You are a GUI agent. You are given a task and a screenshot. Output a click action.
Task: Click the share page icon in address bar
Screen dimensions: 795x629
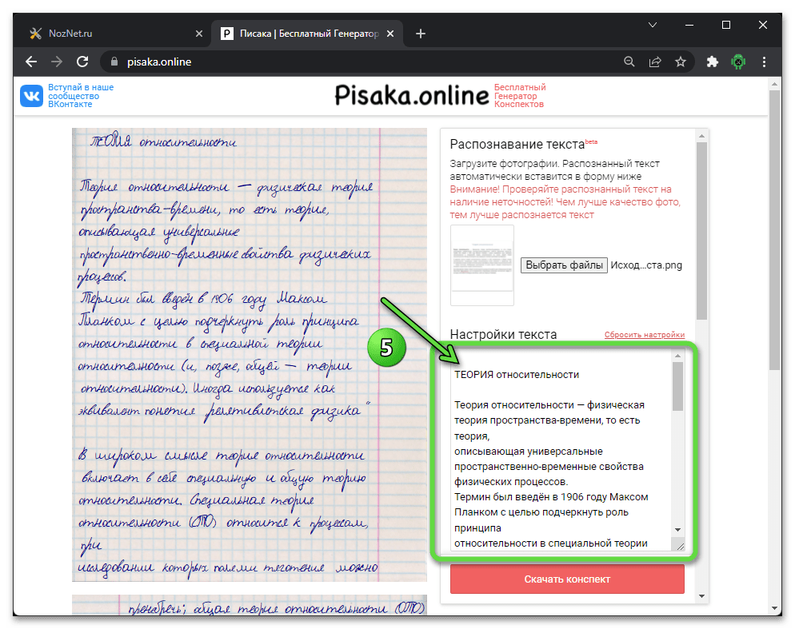(x=655, y=62)
